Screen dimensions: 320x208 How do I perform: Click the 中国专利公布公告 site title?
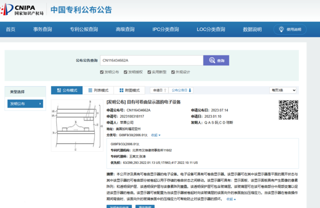[81, 10]
